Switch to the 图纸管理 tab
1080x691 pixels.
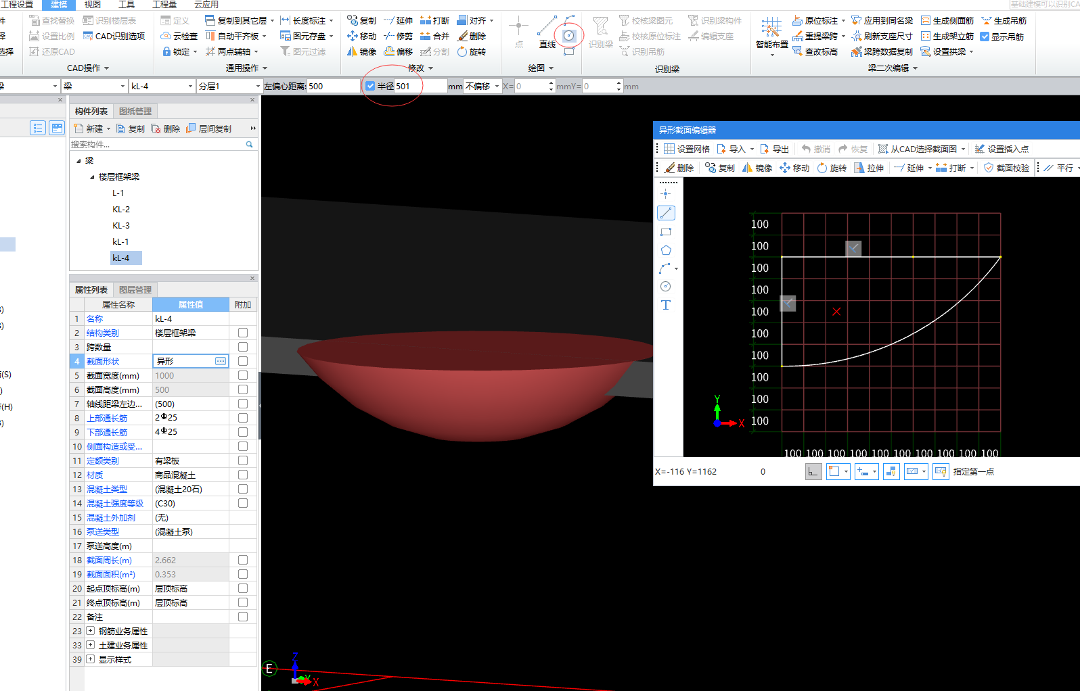click(135, 111)
